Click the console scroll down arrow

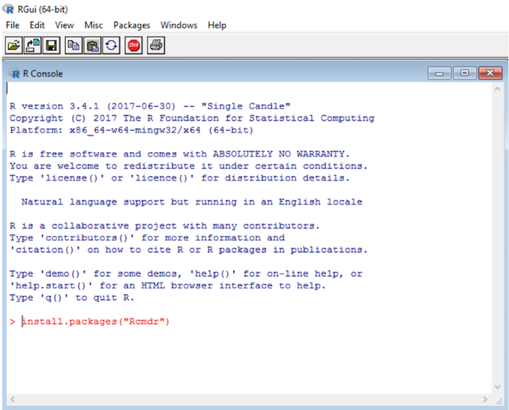(497, 386)
